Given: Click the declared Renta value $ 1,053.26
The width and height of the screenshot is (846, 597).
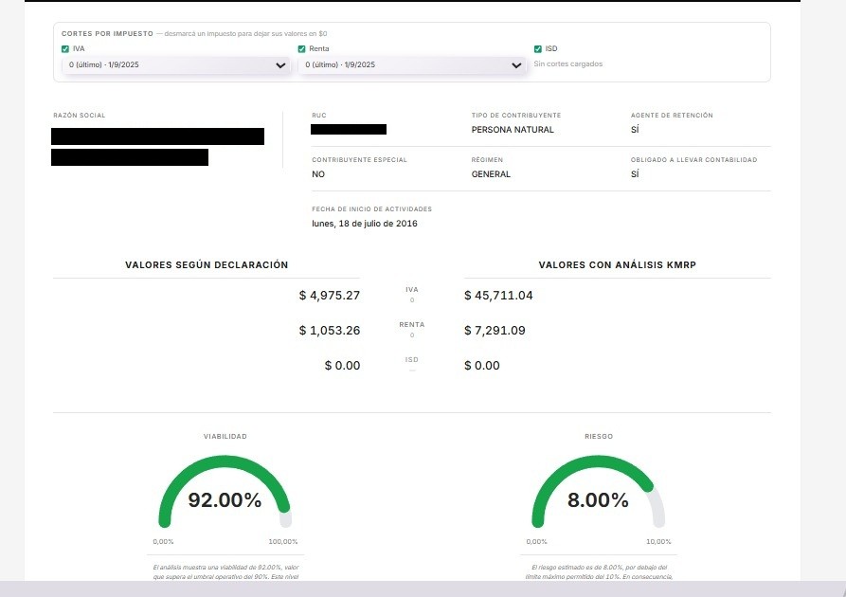Looking at the screenshot, I should point(329,331).
